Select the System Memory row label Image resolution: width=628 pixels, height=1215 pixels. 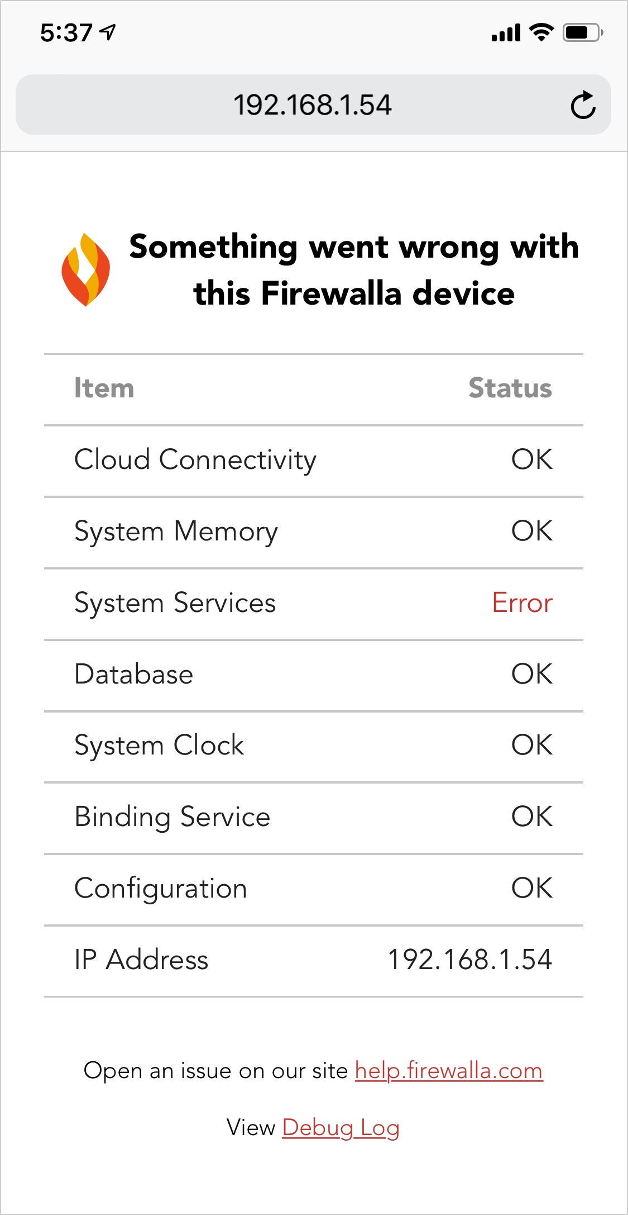tap(176, 532)
